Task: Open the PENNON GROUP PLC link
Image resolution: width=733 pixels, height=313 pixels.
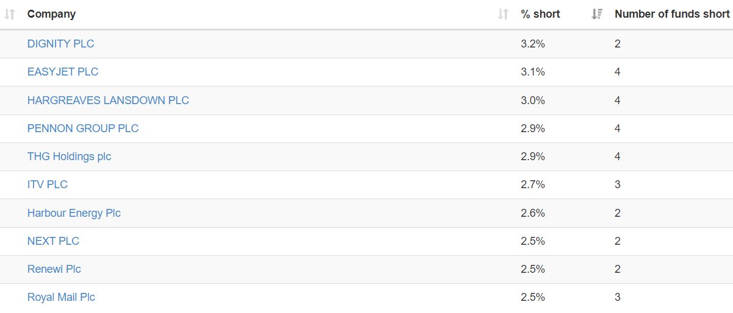Action: [x=83, y=128]
